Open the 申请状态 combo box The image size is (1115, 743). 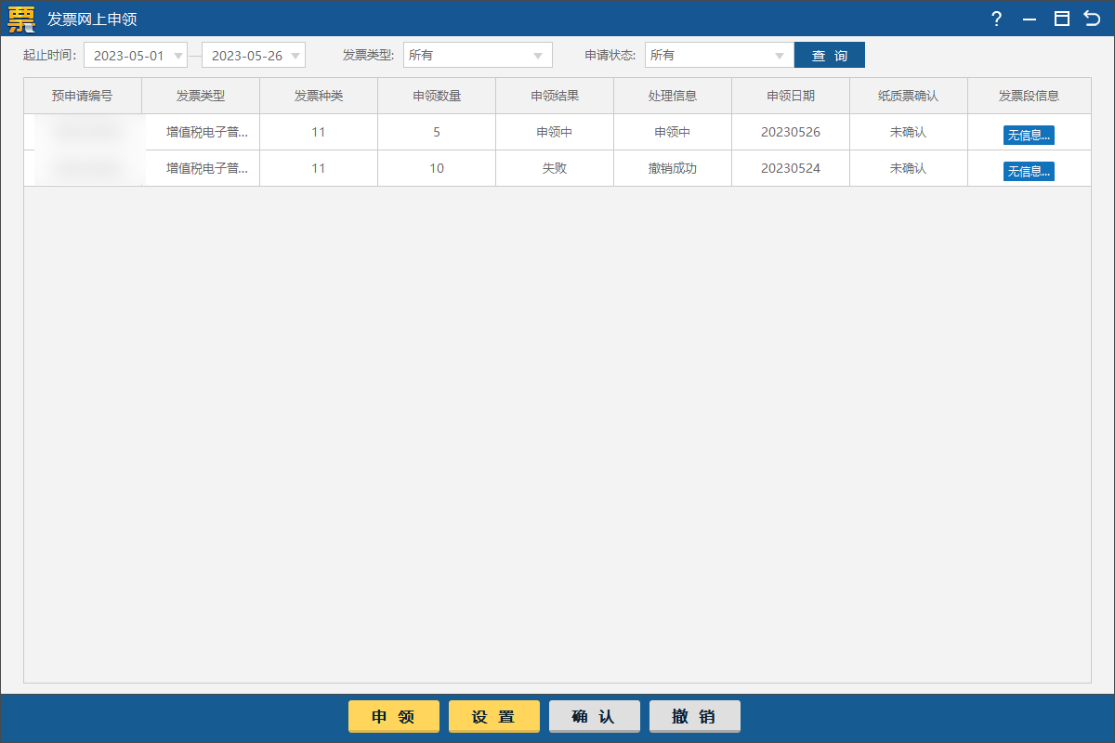(x=715, y=55)
